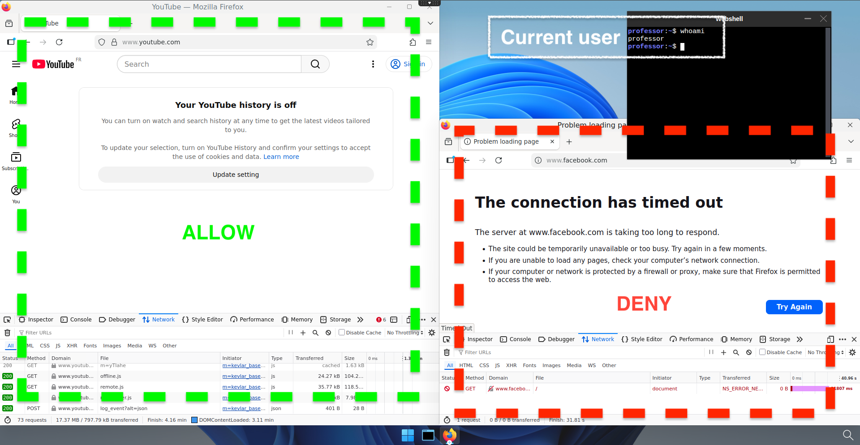
Task: Filter Facebook network requests by HTML
Action: pyautogui.click(x=466, y=365)
